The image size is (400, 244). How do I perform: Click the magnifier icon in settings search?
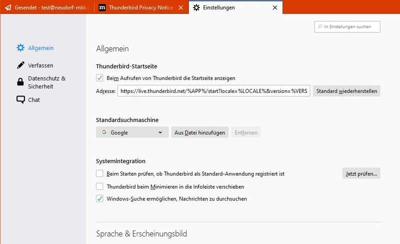(x=319, y=26)
